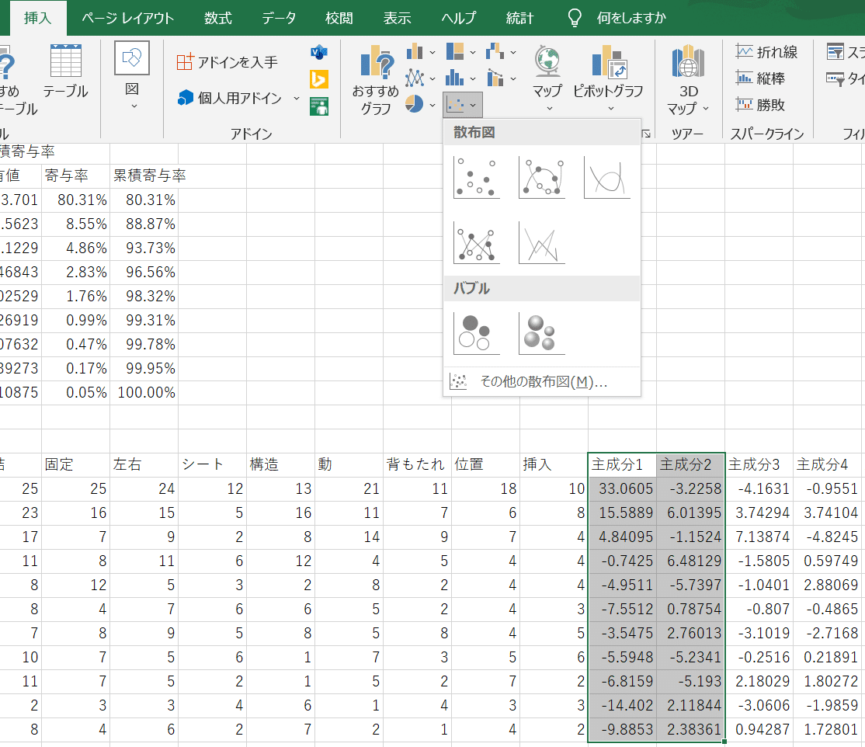This screenshot has width=865, height=747.
Task: Select the 主成分4 header cell
Action: click(x=828, y=464)
